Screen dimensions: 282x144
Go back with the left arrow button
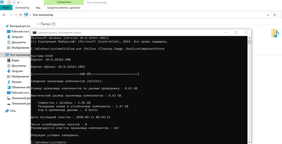click(x=4, y=15)
